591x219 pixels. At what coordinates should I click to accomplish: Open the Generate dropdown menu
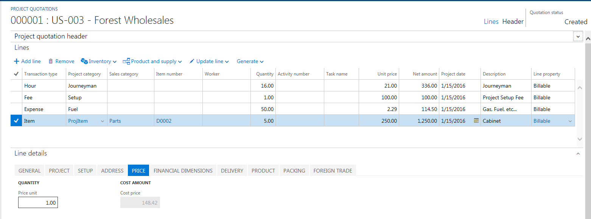250,61
